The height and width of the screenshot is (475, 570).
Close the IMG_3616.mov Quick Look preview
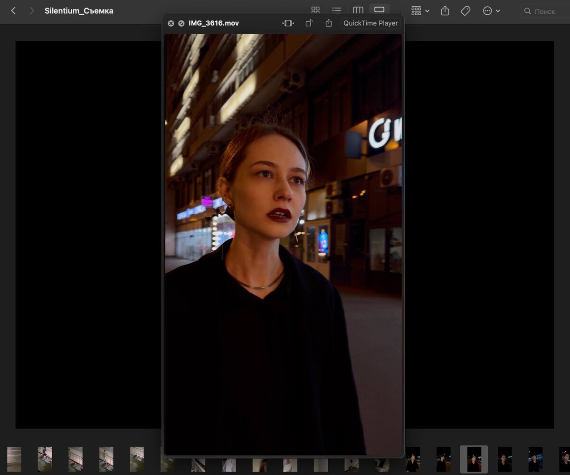tap(171, 23)
